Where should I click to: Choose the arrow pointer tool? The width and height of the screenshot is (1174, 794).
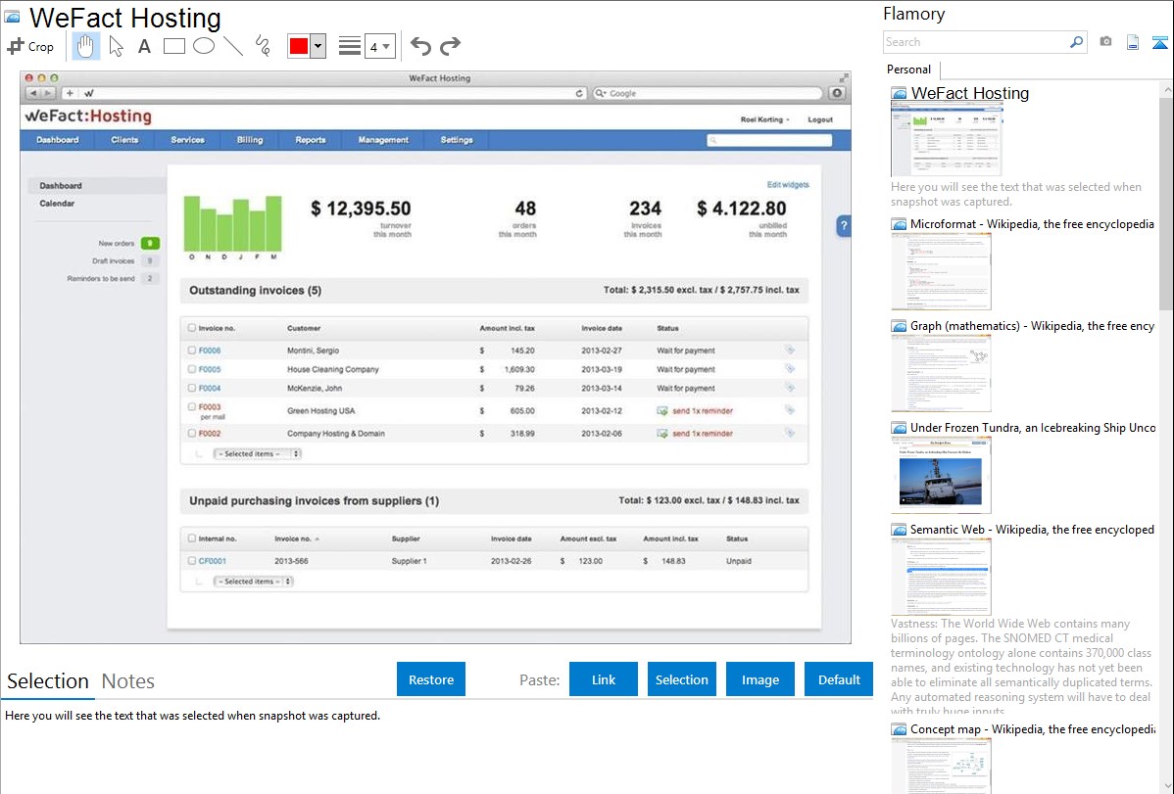tap(116, 46)
